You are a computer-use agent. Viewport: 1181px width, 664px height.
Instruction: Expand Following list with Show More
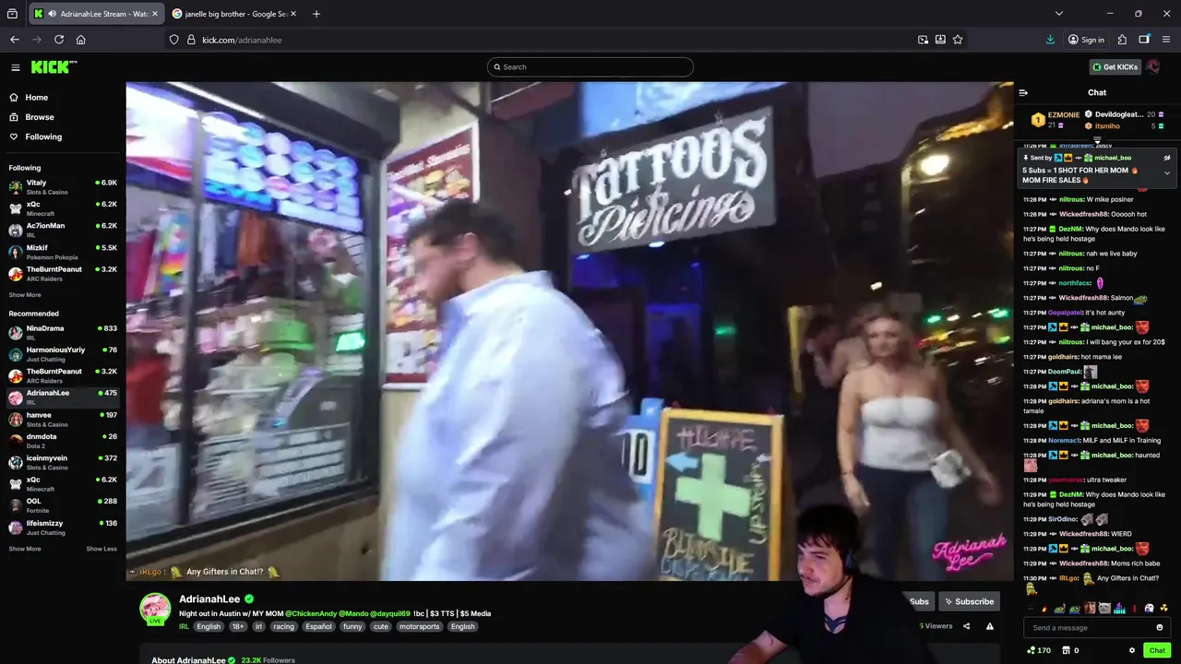point(25,295)
